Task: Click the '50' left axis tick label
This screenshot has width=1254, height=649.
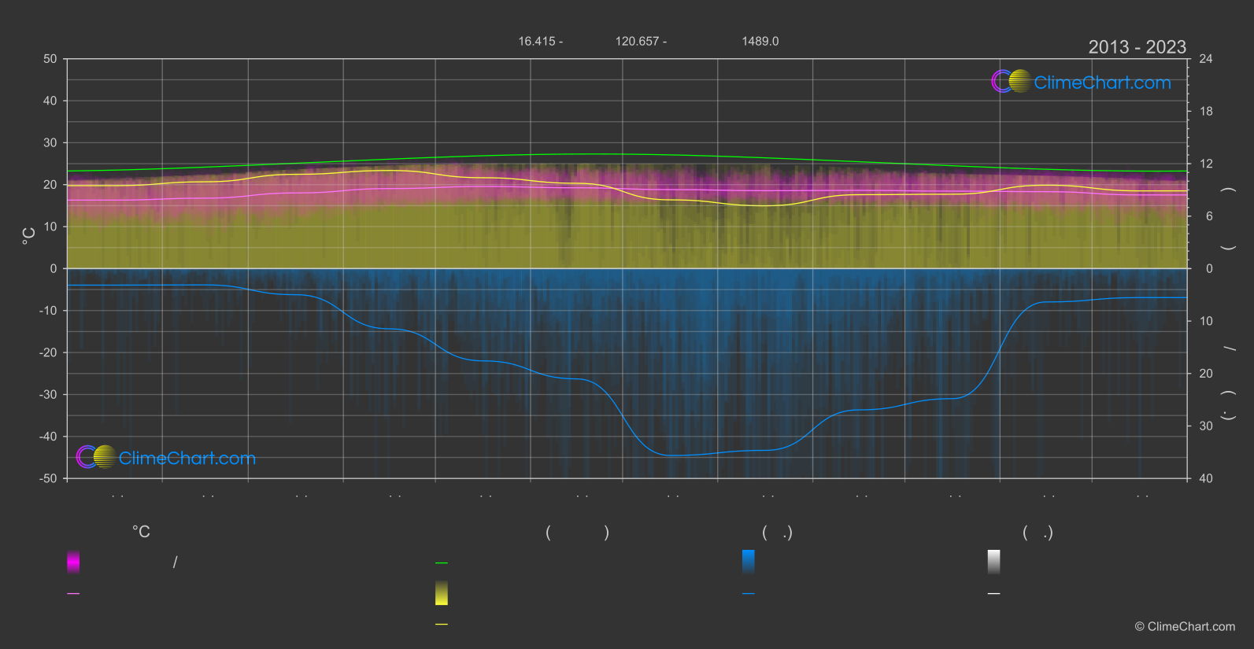Action: [50, 59]
